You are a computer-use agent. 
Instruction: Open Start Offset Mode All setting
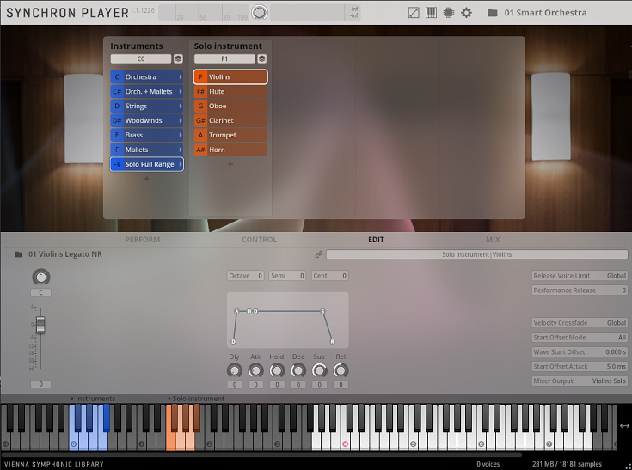pyautogui.click(x=580, y=338)
